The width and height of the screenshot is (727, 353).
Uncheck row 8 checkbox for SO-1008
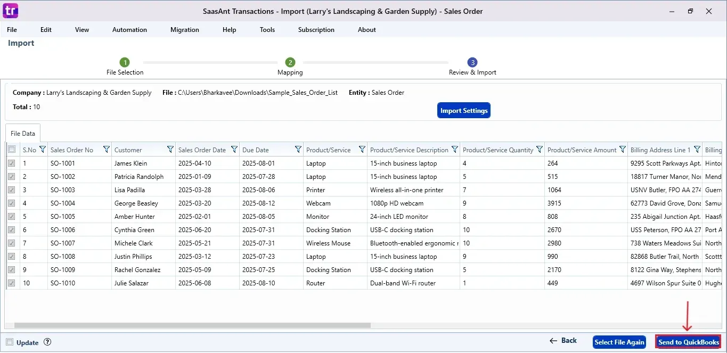tap(12, 257)
